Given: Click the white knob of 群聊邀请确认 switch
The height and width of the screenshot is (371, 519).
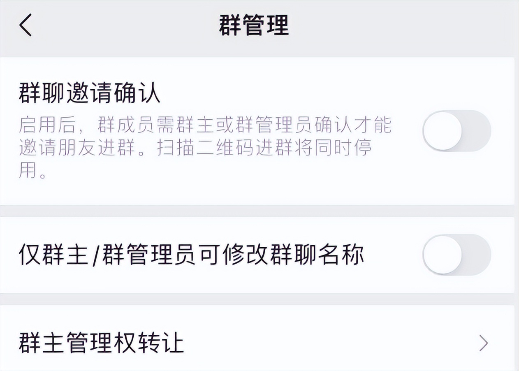Looking at the screenshot, I should click(x=443, y=131).
